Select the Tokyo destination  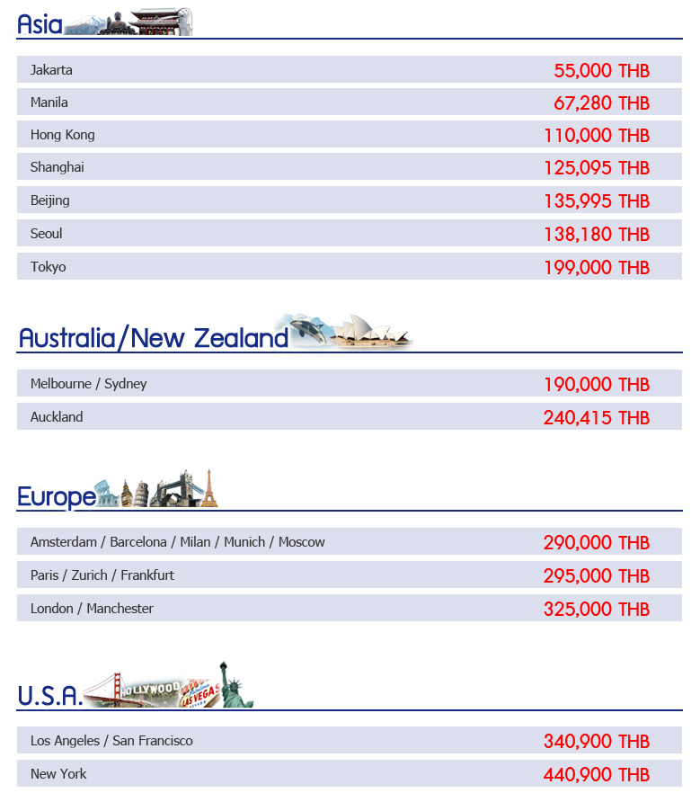tap(48, 267)
